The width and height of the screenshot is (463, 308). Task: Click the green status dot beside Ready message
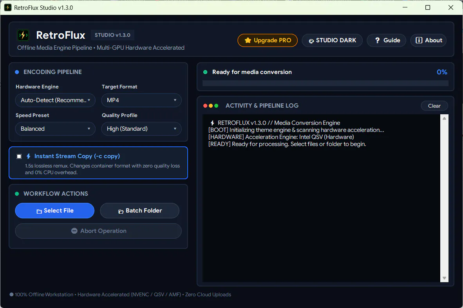[x=205, y=72]
